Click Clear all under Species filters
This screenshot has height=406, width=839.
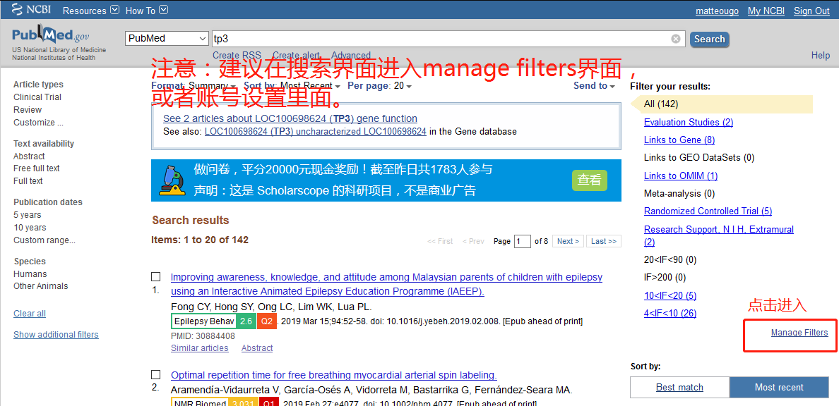point(29,313)
